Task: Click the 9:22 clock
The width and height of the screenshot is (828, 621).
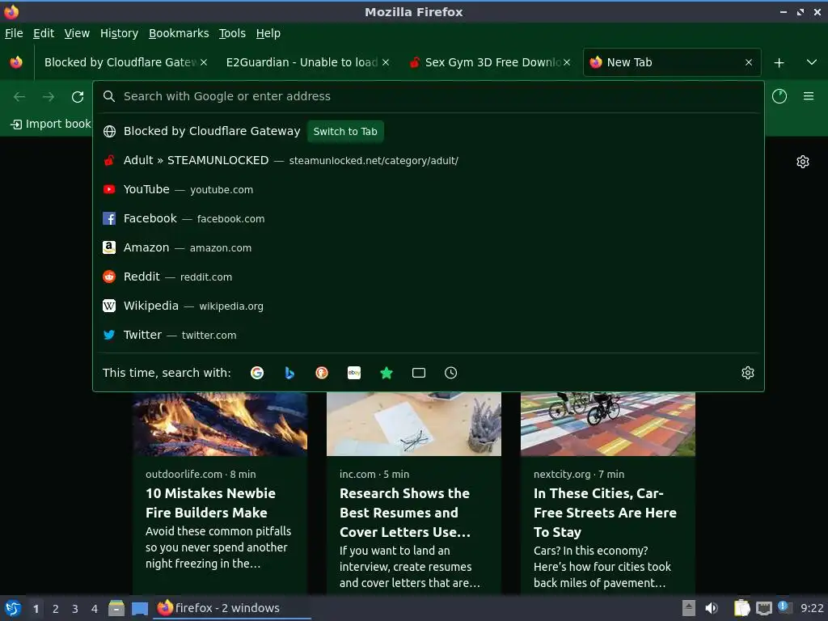Action: [x=812, y=608]
